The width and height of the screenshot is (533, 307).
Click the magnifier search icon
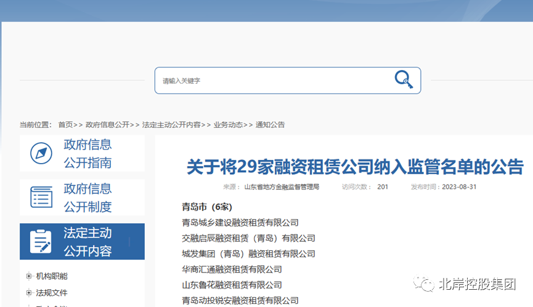click(x=404, y=80)
